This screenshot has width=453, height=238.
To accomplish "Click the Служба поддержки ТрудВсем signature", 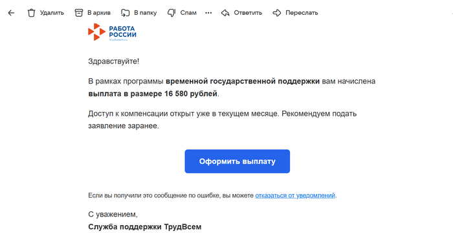I will coord(145,227).
